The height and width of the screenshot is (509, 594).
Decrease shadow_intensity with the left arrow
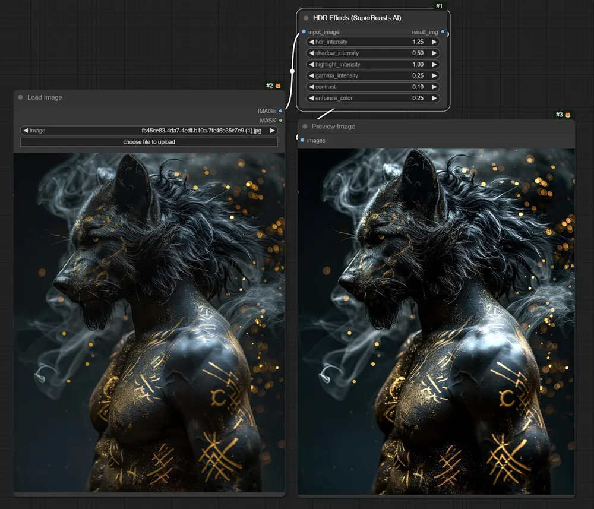tap(311, 53)
